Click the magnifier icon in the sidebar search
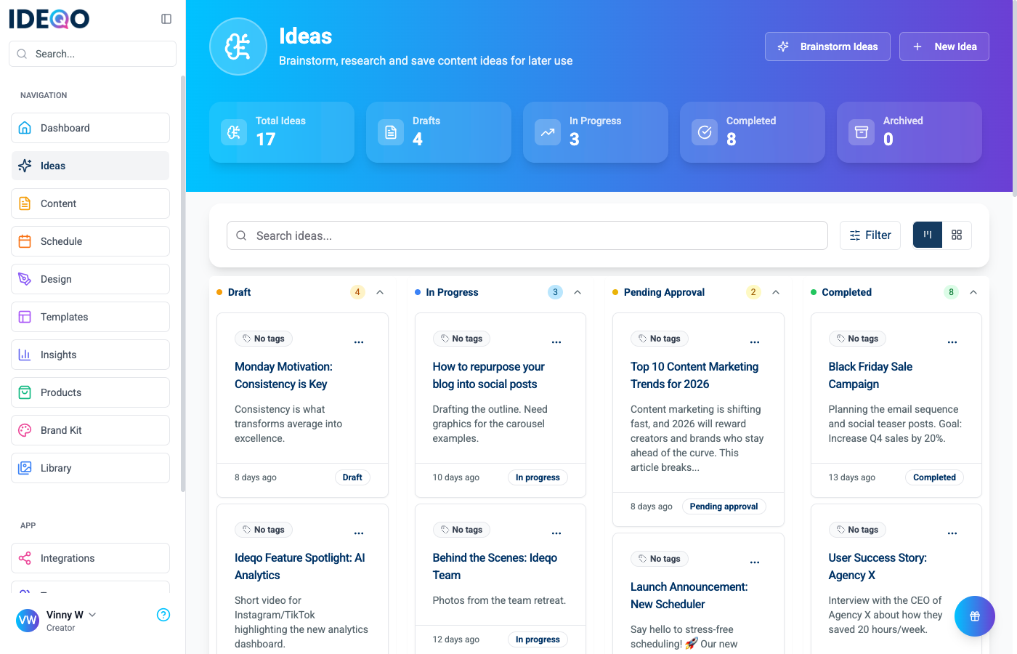 [22, 53]
